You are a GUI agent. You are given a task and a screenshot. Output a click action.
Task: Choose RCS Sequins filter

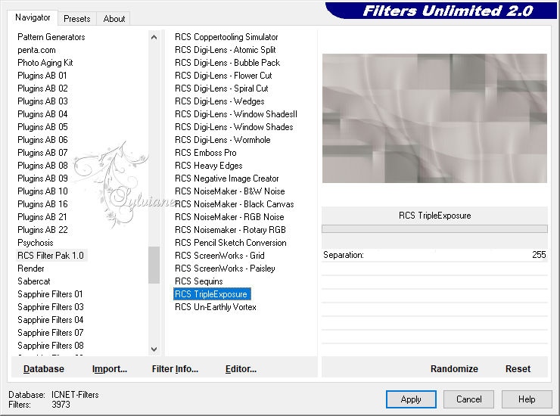(x=199, y=281)
